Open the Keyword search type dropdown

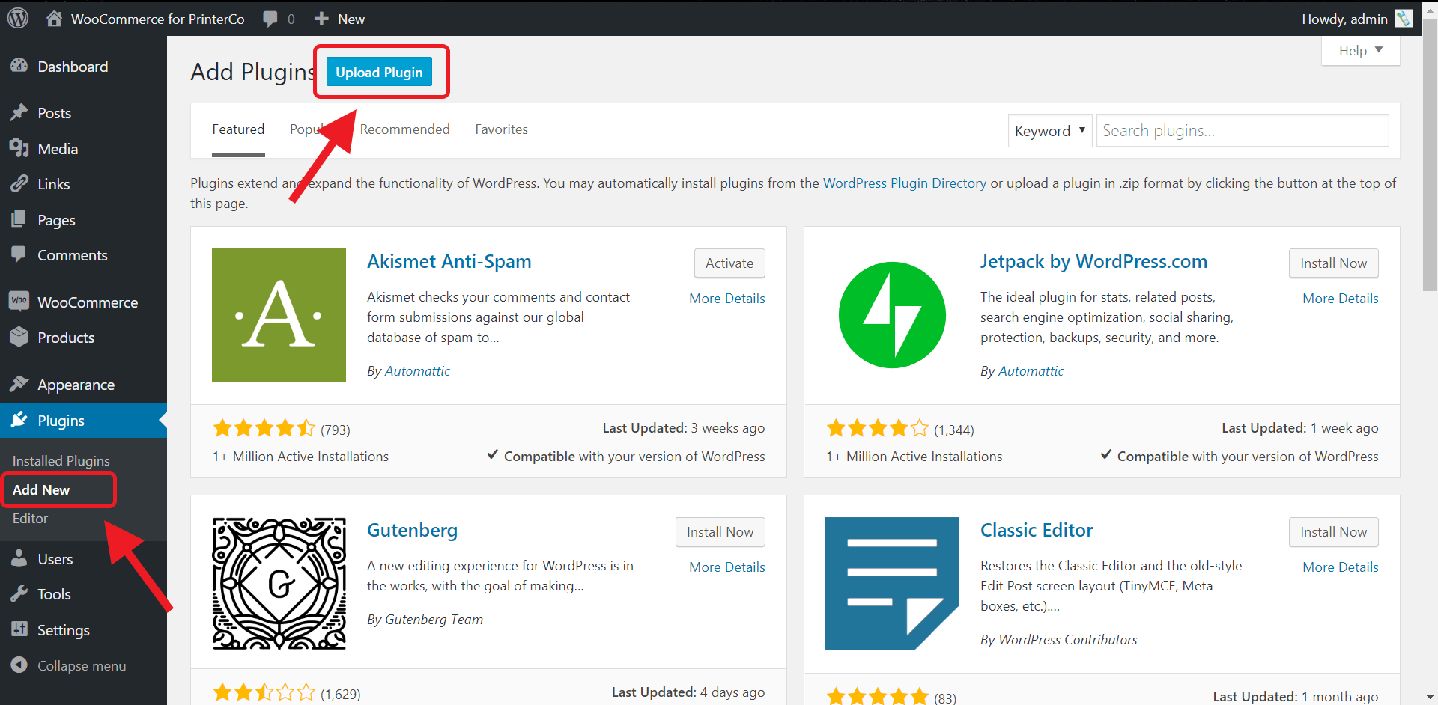tap(1049, 131)
